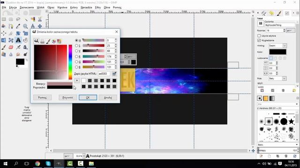This screenshot has width=300, height=168.
Task: Open the Warstwa menu
Action: 62,7
